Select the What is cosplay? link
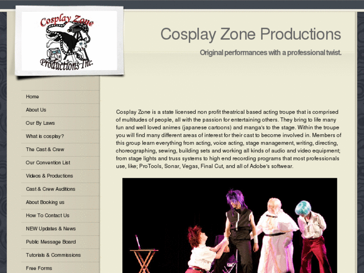Image resolution: width=364 pixels, height=273 pixels. pos(45,136)
